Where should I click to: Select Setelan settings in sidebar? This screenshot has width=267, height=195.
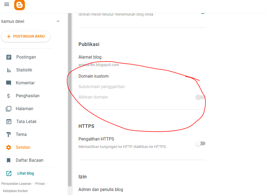tap(23, 147)
